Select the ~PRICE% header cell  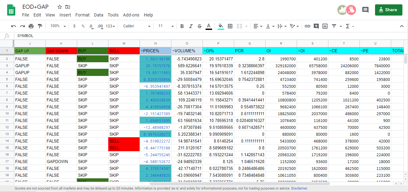coord(155,51)
